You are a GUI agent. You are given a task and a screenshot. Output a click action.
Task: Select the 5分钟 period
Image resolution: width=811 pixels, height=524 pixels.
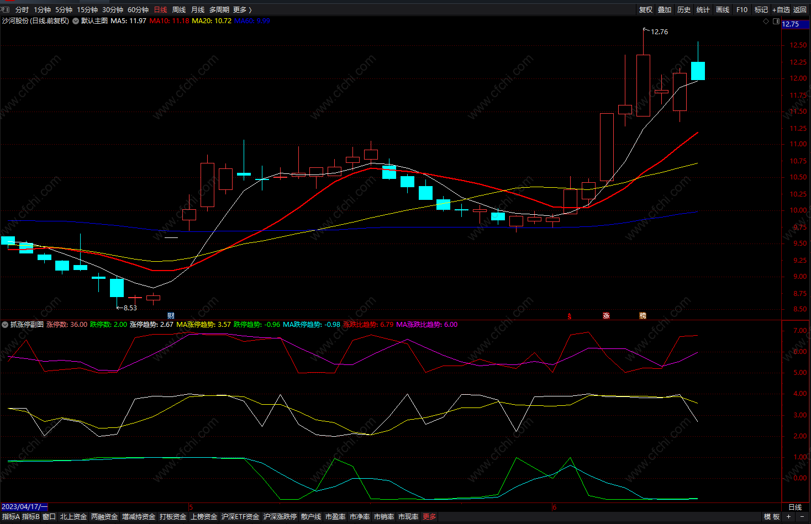point(64,10)
